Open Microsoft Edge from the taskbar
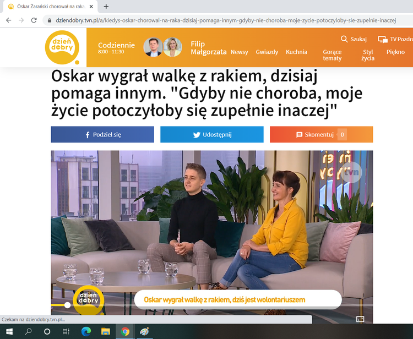The image size is (413, 339). [86, 331]
